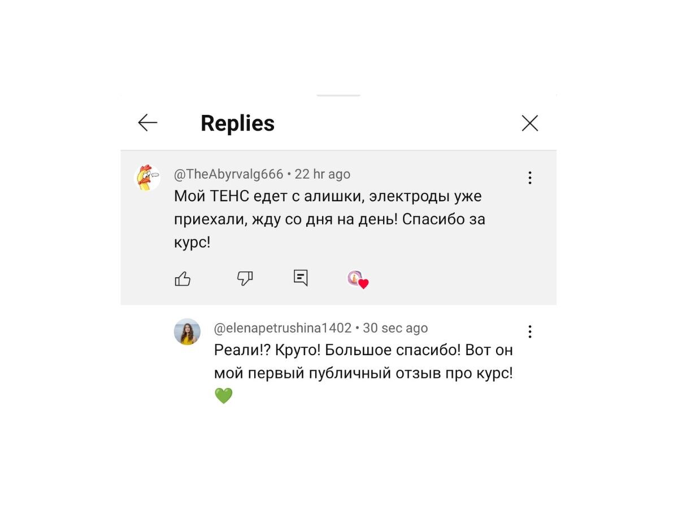Dislike the comment by TheAbyrvalg666
This screenshot has height=509, width=678.
(x=245, y=278)
